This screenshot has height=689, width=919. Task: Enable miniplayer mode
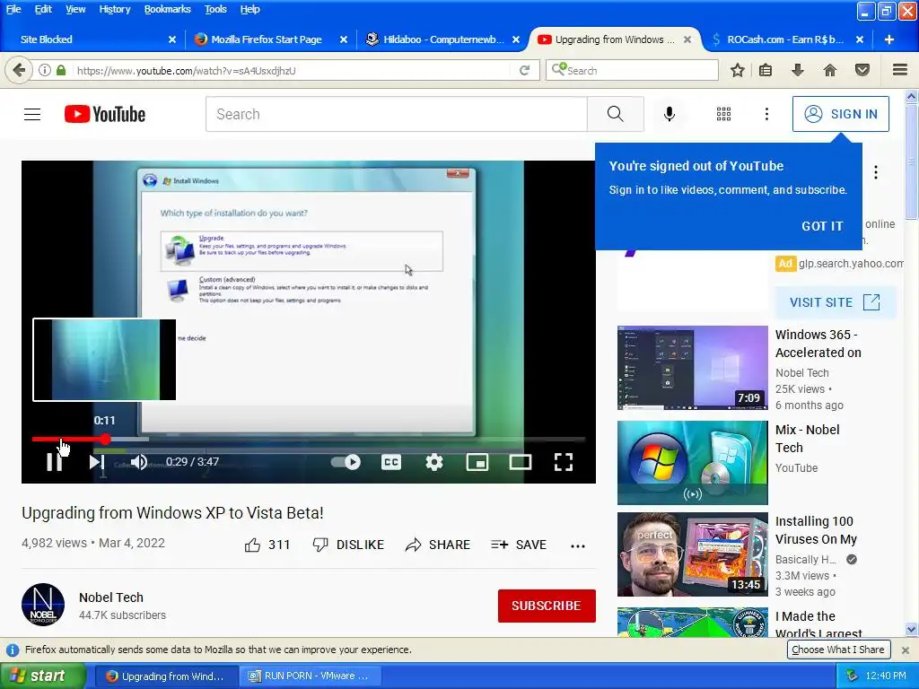tap(477, 462)
